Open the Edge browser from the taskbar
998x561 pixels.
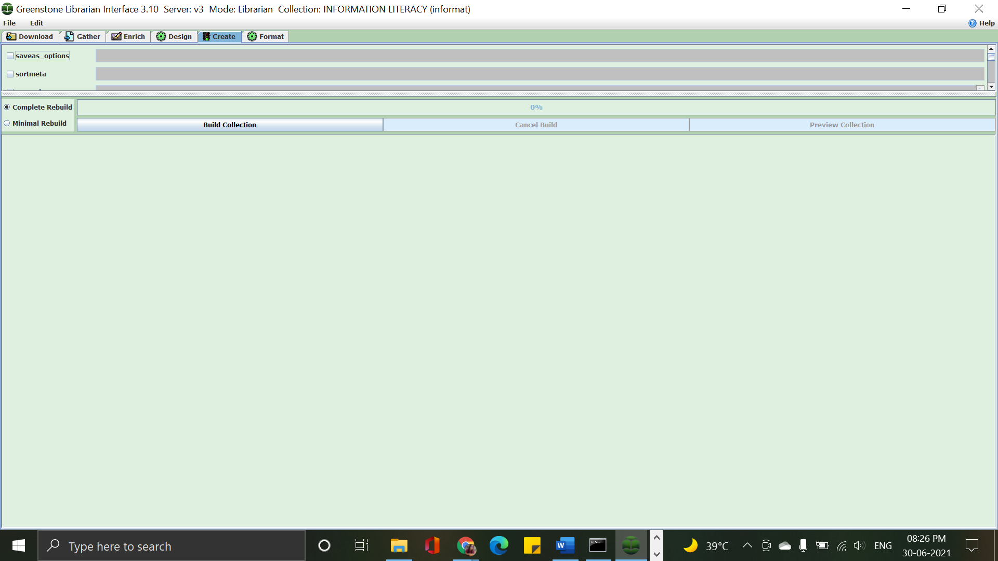point(498,545)
